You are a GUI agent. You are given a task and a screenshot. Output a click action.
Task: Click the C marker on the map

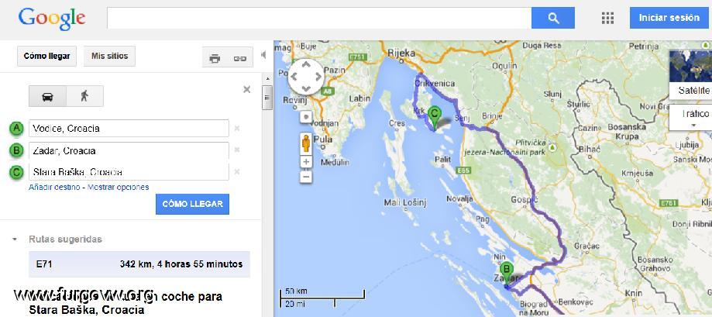pos(435,119)
